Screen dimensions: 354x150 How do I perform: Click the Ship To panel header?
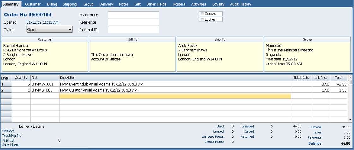[220, 39]
